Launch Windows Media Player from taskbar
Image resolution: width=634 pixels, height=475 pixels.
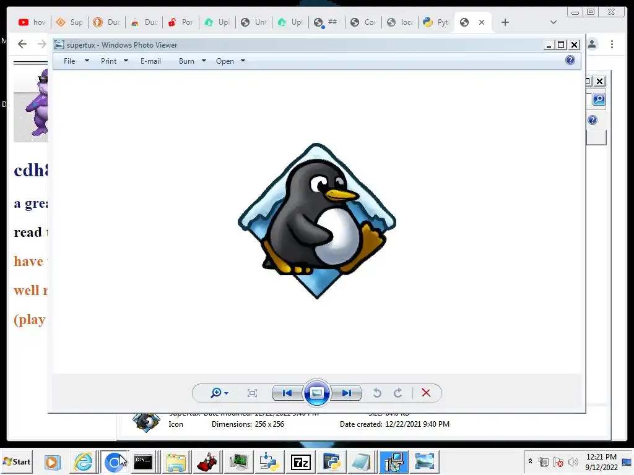(x=52, y=461)
